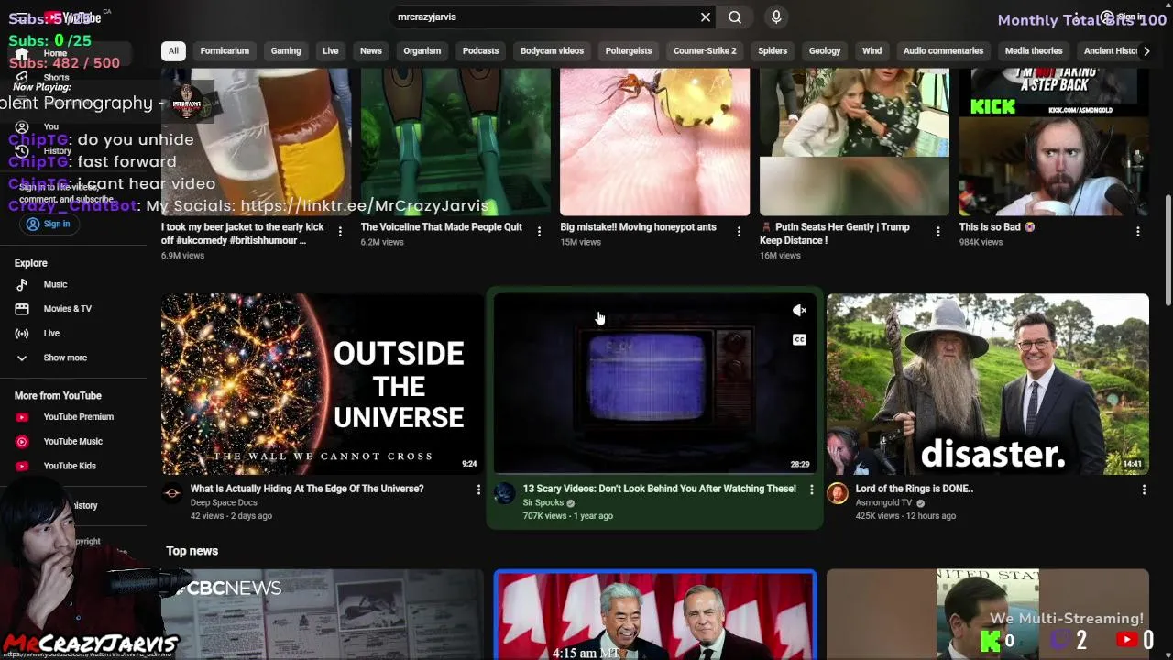
Task: Open title 13 Scary Videos: Don't Look Behind You
Action: coord(659,489)
